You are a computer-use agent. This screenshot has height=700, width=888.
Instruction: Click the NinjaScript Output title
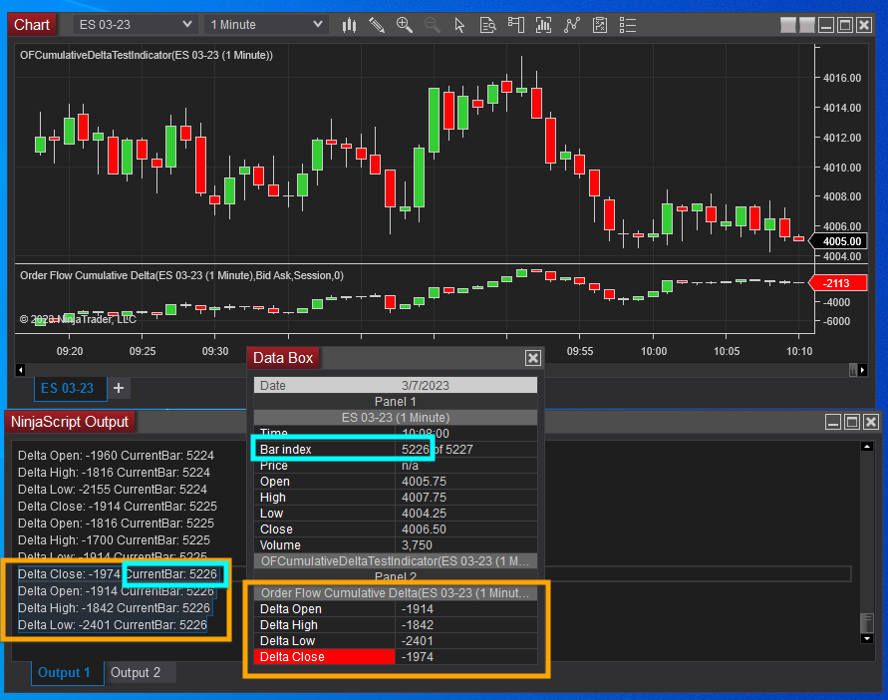[x=70, y=422]
